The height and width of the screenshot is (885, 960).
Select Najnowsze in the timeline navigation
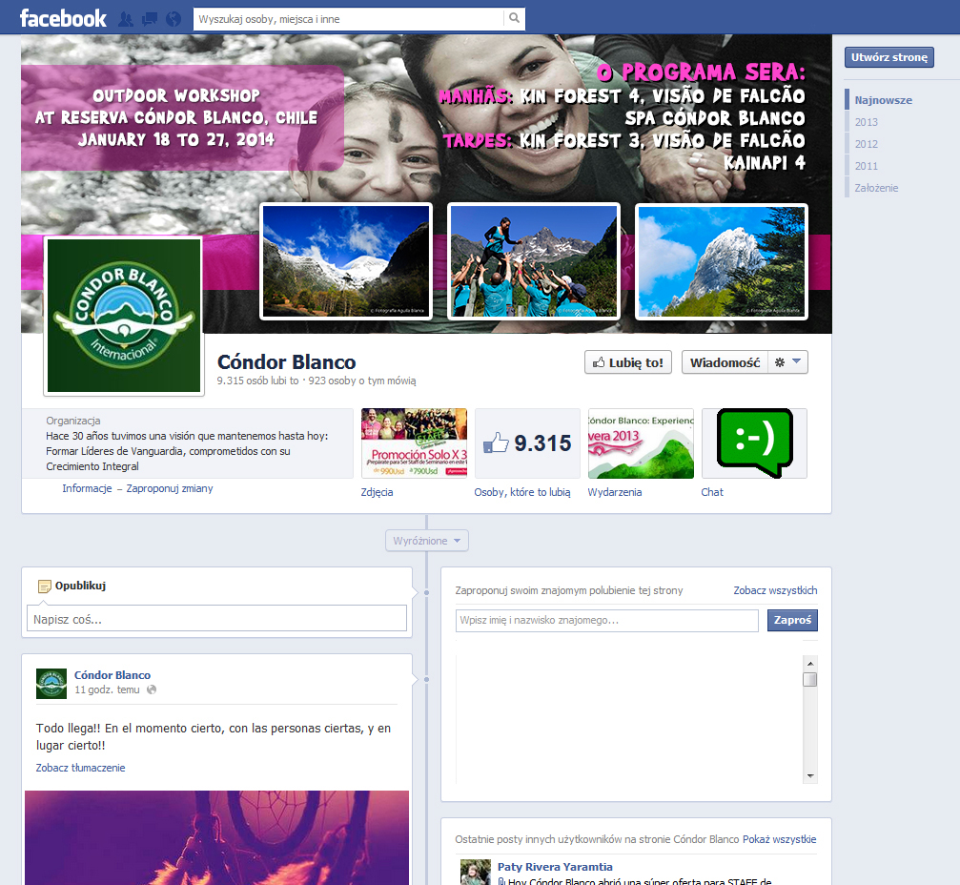(x=883, y=100)
